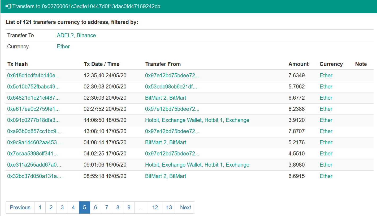Go to page 1
The height and width of the screenshot is (216, 377).
(x=40, y=207)
